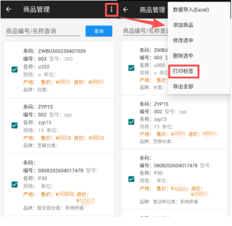Click 名称: P30 in right screen
Screen dimensions: 232x226
pos(151,173)
